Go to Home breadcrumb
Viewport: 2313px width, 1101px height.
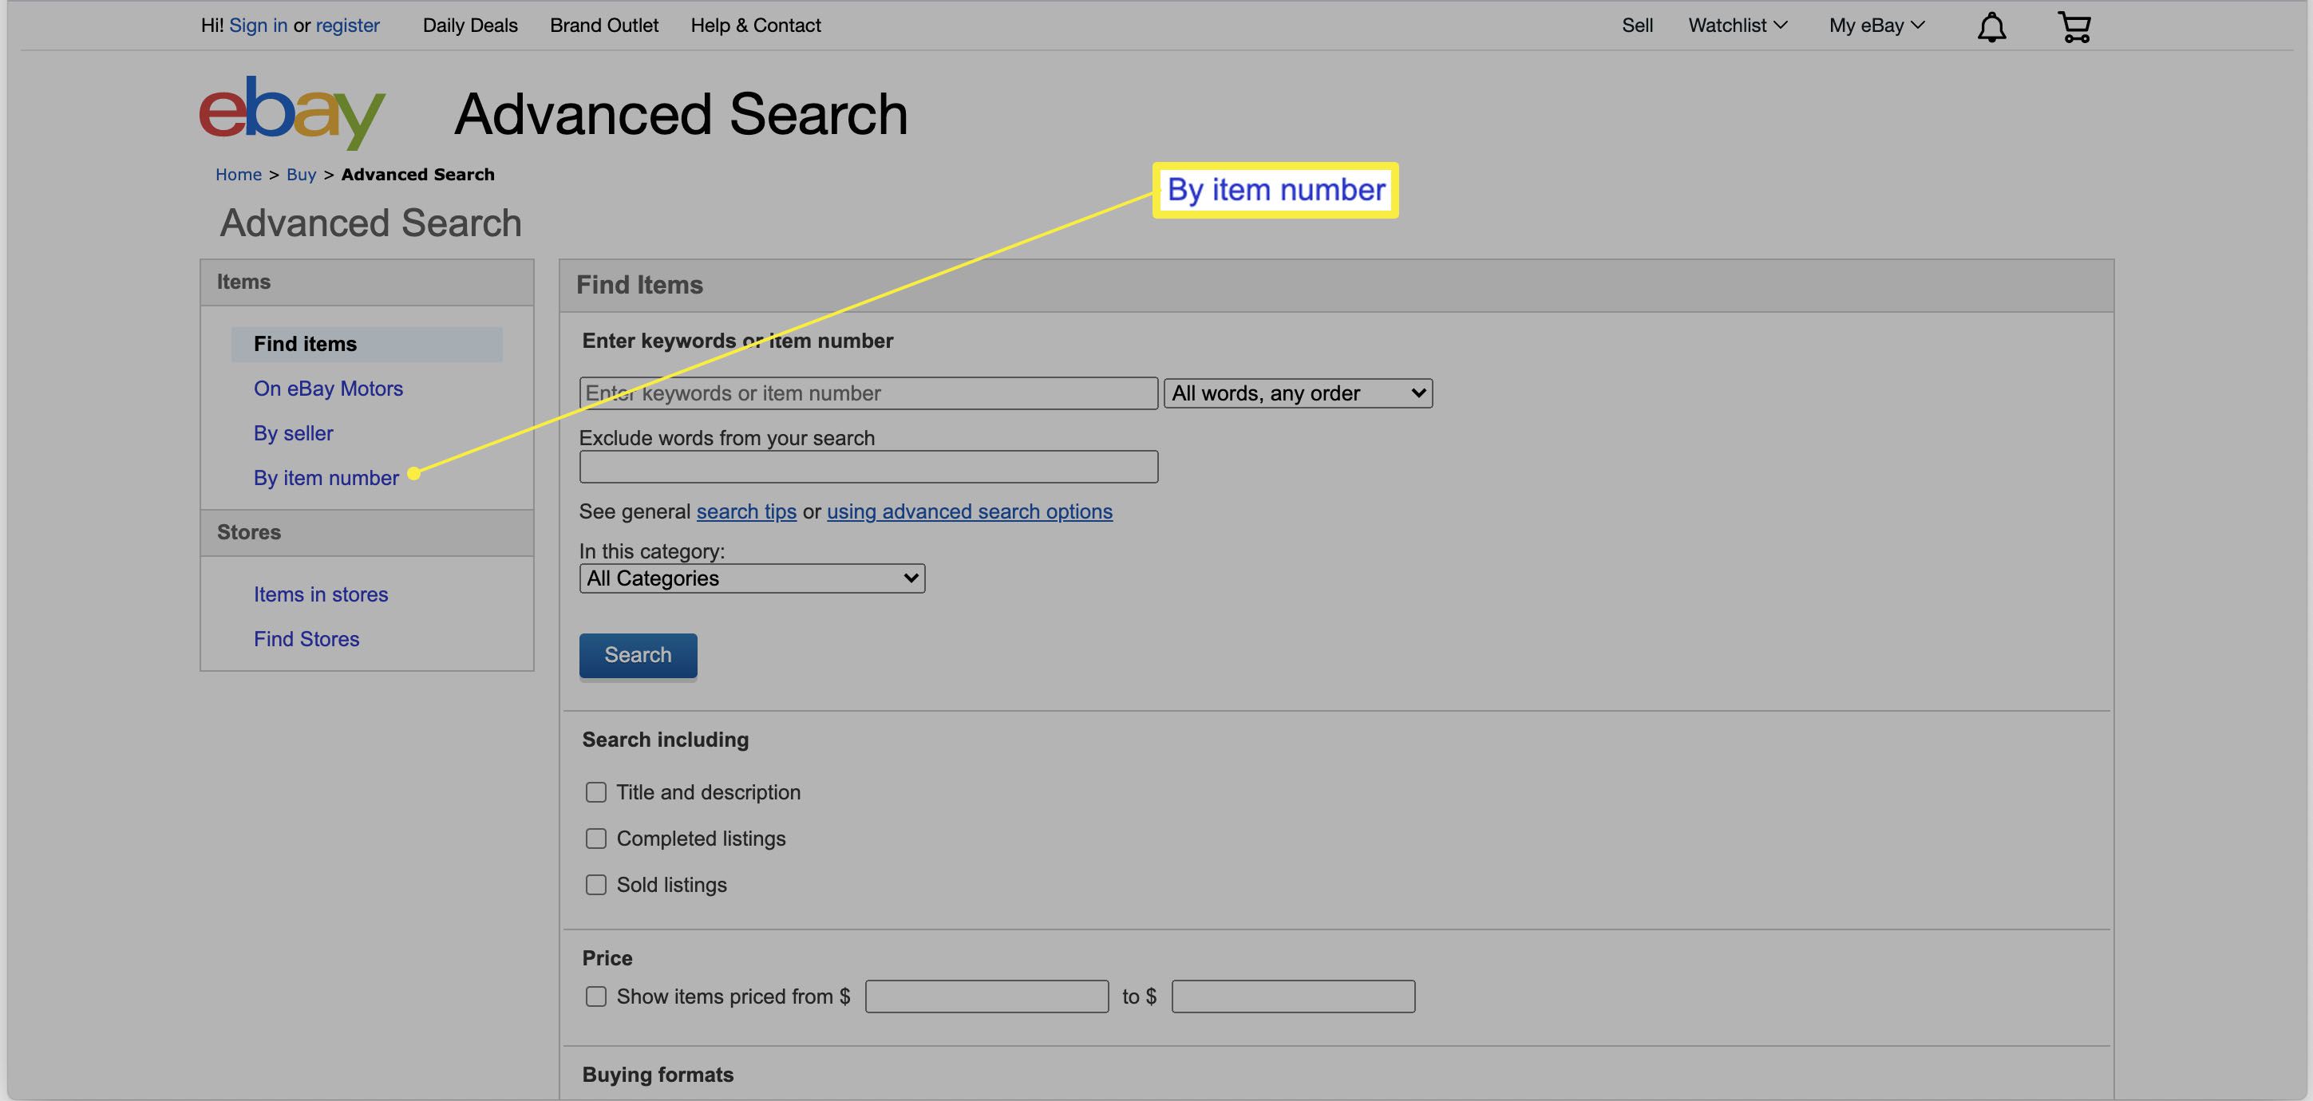[x=238, y=174]
